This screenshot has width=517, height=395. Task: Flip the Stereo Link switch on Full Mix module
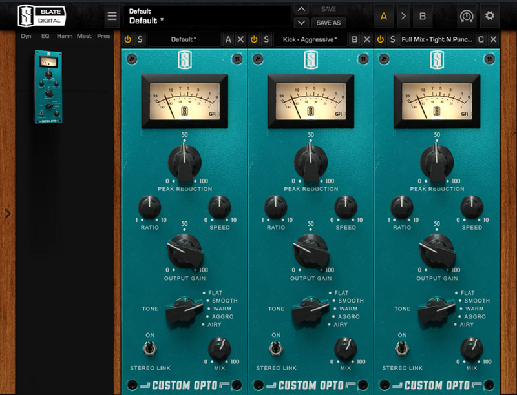[402, 349]
